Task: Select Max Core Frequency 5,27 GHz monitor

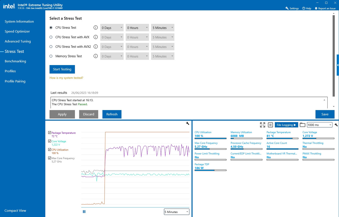Action: point(211,145)
